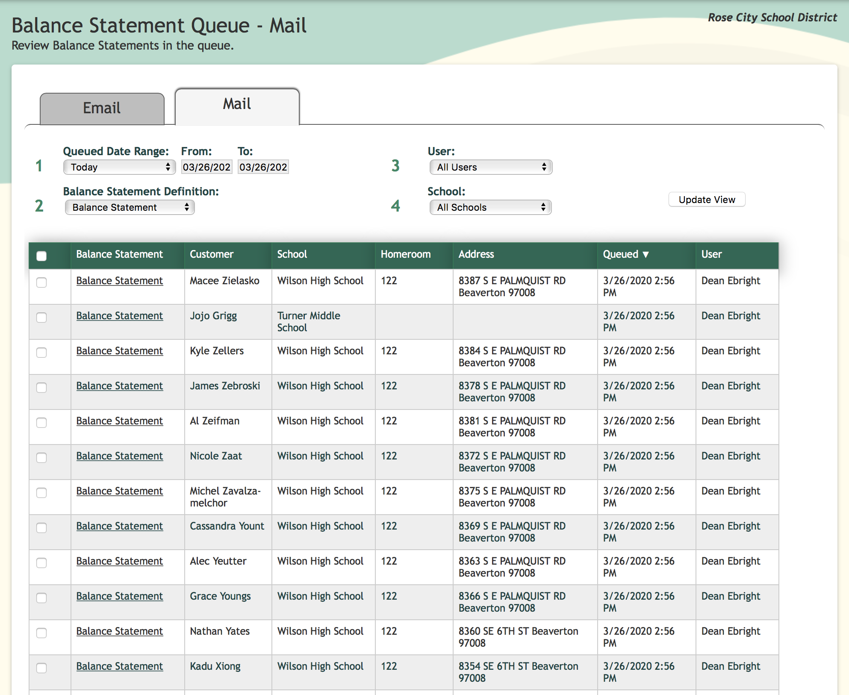Click the Homeroom column header
The image size is (849, 695).
pos(405,254)
